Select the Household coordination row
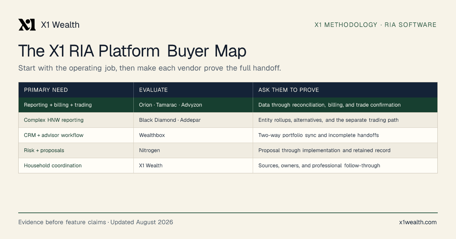Image resolution: width=456 pixels, height=239 pixels. tap(228, 165)
